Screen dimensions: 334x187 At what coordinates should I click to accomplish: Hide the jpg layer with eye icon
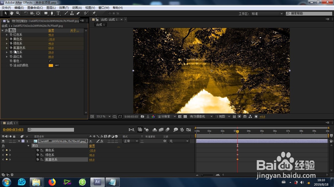(3, 141)
